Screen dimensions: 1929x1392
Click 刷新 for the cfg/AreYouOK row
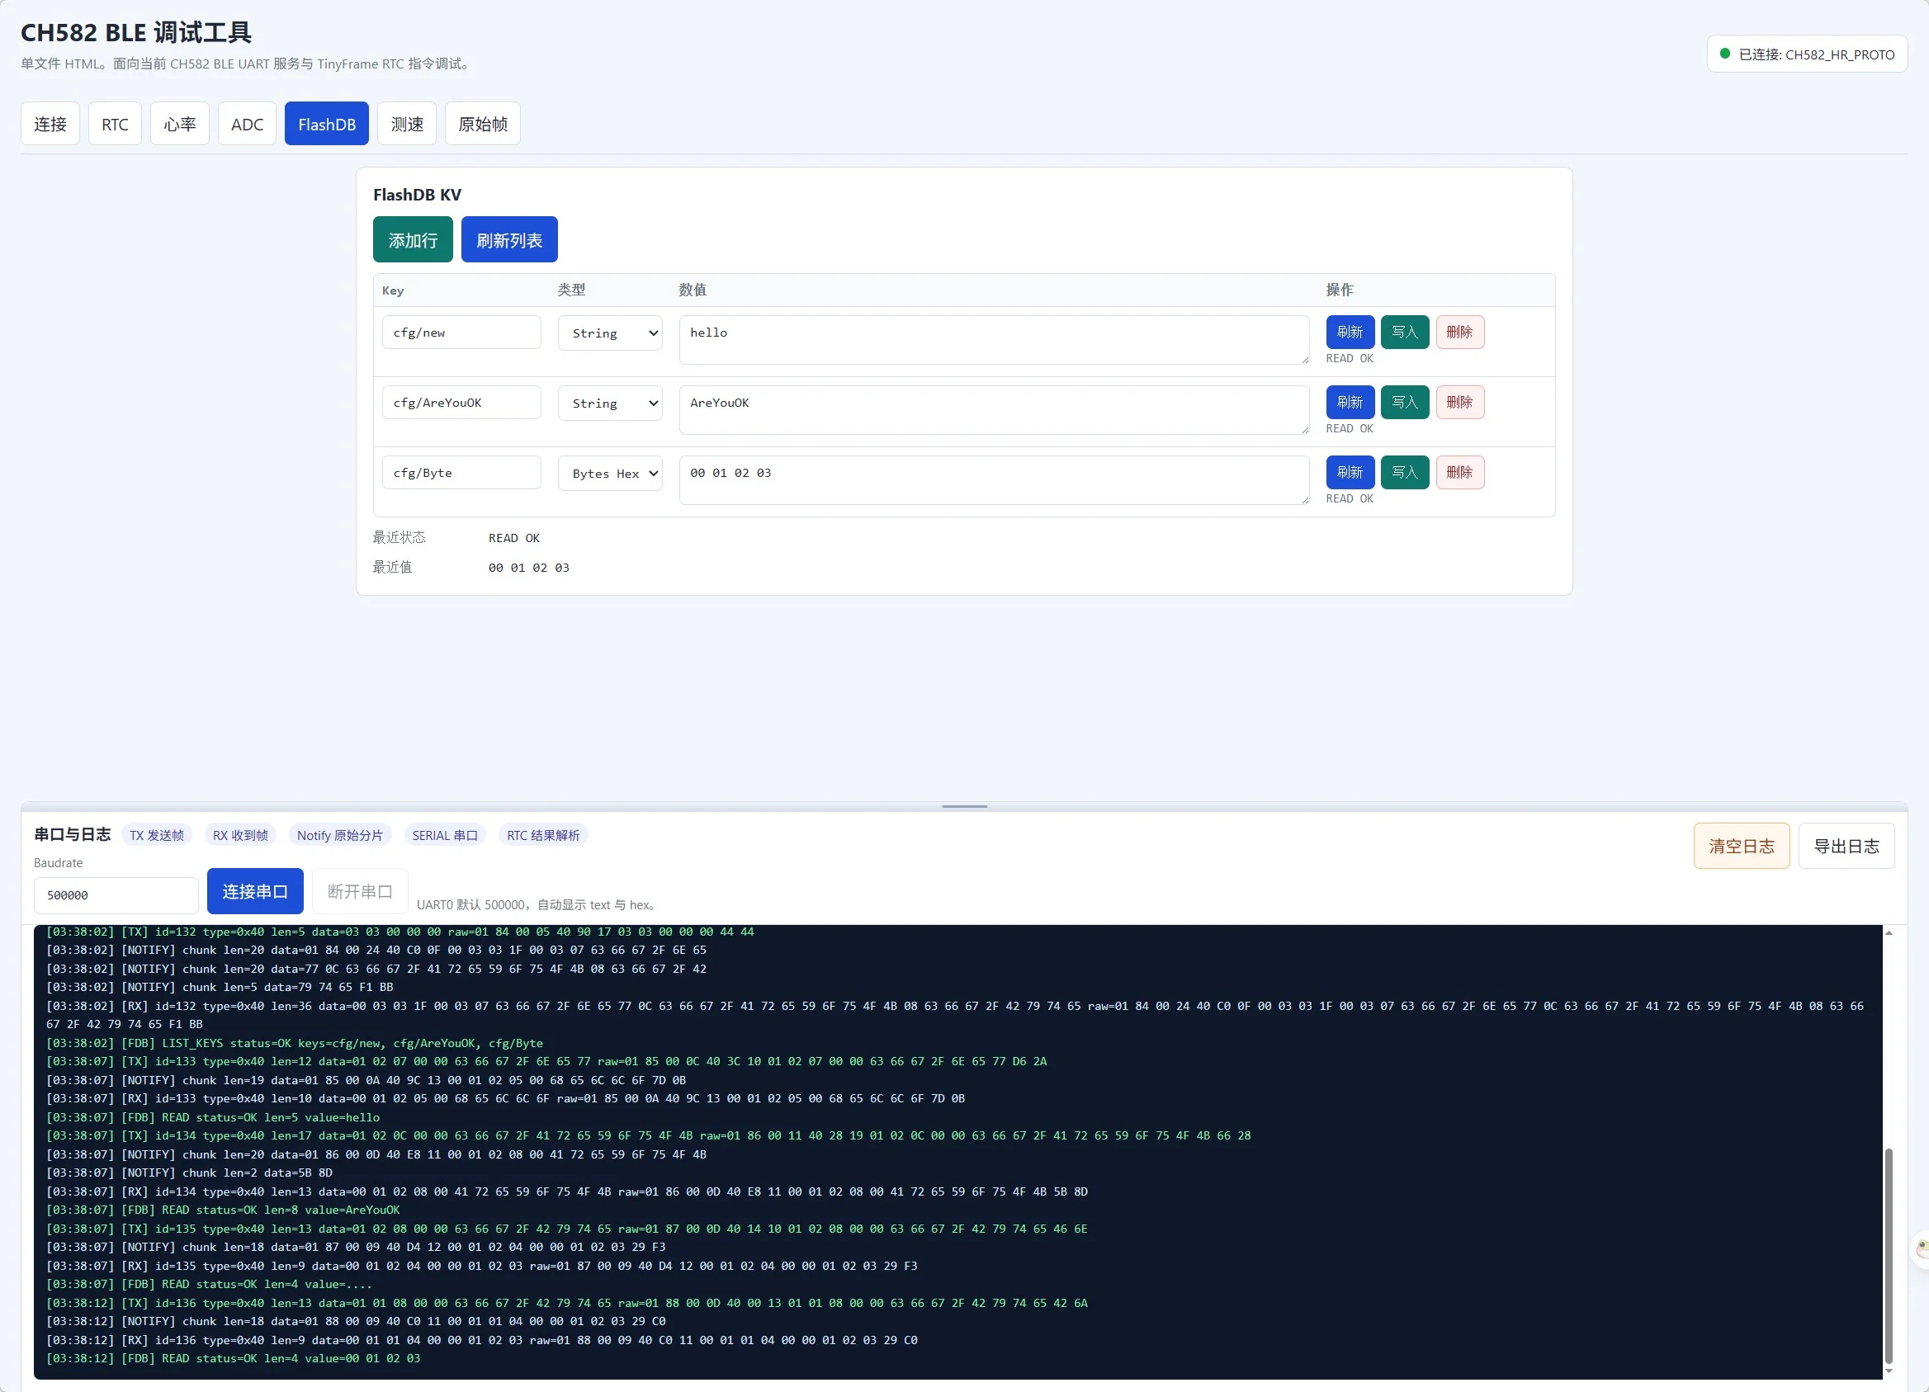pyautogui.click(x=1350, y=402)
